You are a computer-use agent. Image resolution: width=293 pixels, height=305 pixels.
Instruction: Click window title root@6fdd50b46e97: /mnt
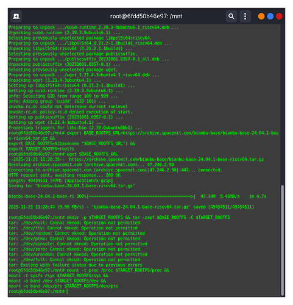coord(146,16)
